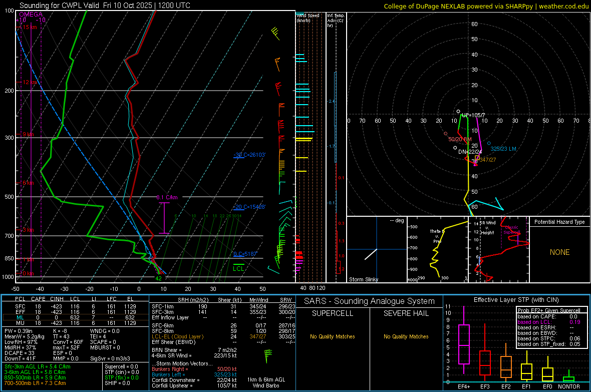Select the 325/23 LM hodograph label
591x392 pixels.
tap(503, 149)
